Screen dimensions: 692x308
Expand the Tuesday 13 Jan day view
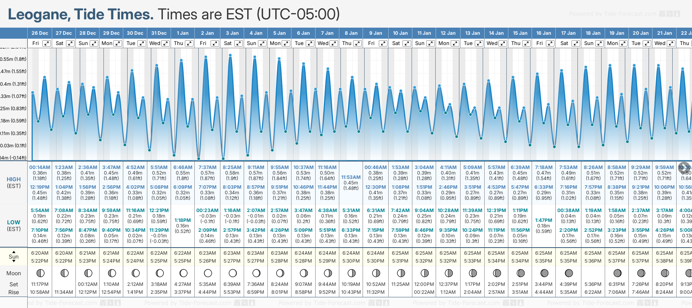(479, 43)
